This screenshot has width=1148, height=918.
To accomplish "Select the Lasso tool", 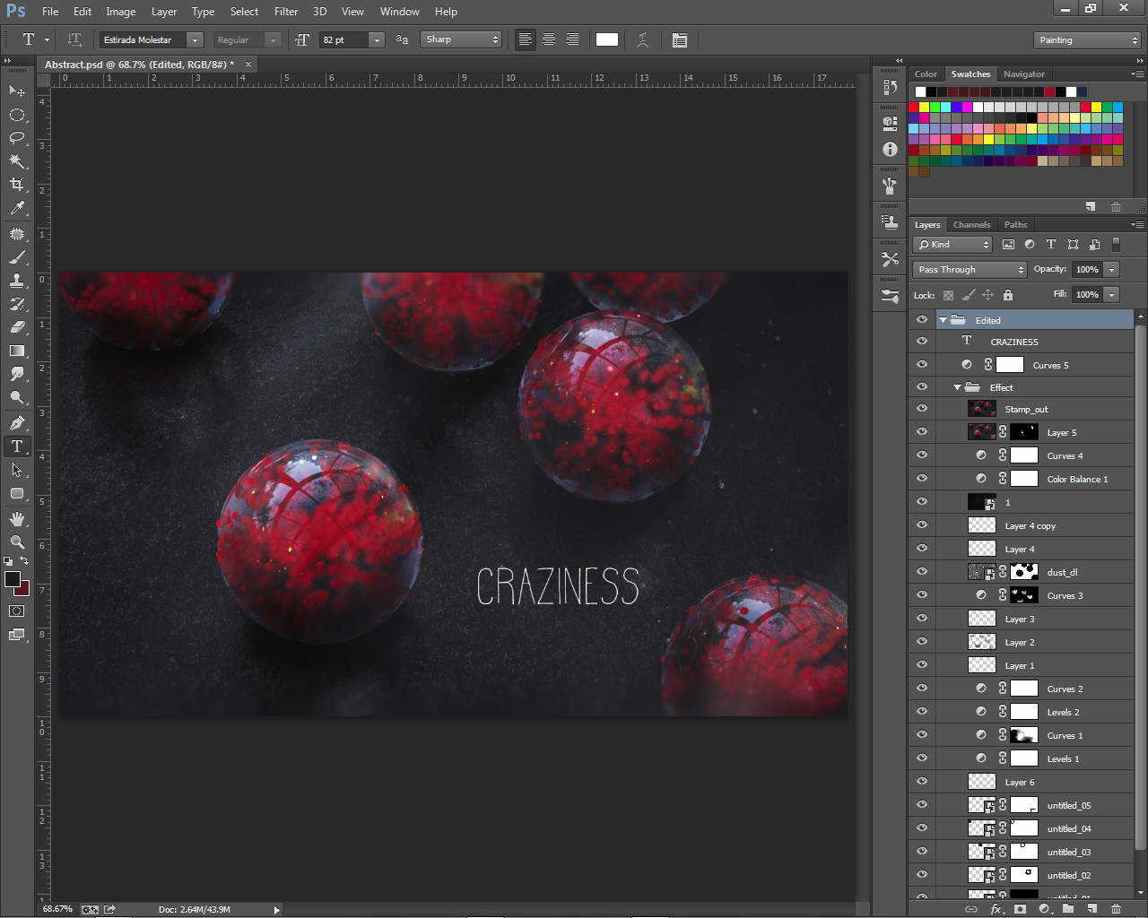I will pos(17,138).
